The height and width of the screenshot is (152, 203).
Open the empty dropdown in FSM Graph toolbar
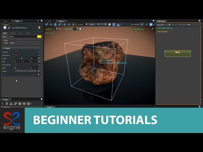coord(184,25)
